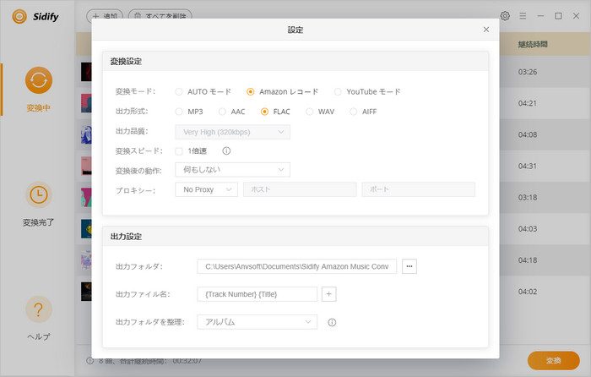Click the 追加 add button
591x377 pixels.
[105, 16]
